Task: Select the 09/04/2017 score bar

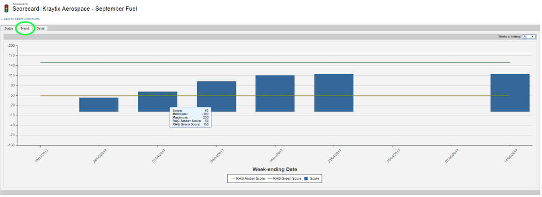Action: (216, 97)
